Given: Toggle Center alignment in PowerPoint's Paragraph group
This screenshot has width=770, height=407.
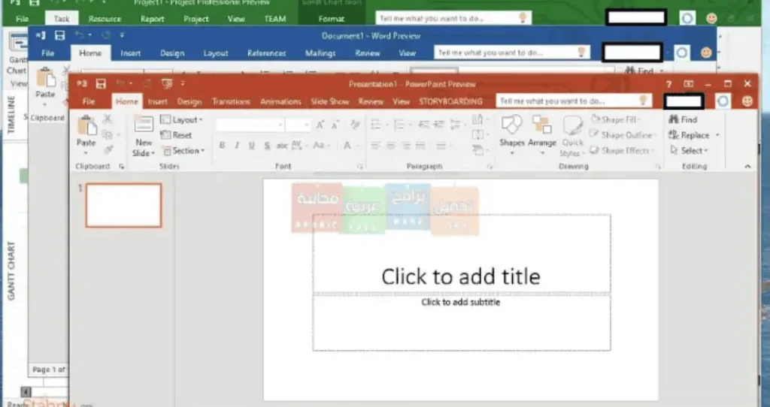Looking at the screenshot, I should (x=391, y=146).
